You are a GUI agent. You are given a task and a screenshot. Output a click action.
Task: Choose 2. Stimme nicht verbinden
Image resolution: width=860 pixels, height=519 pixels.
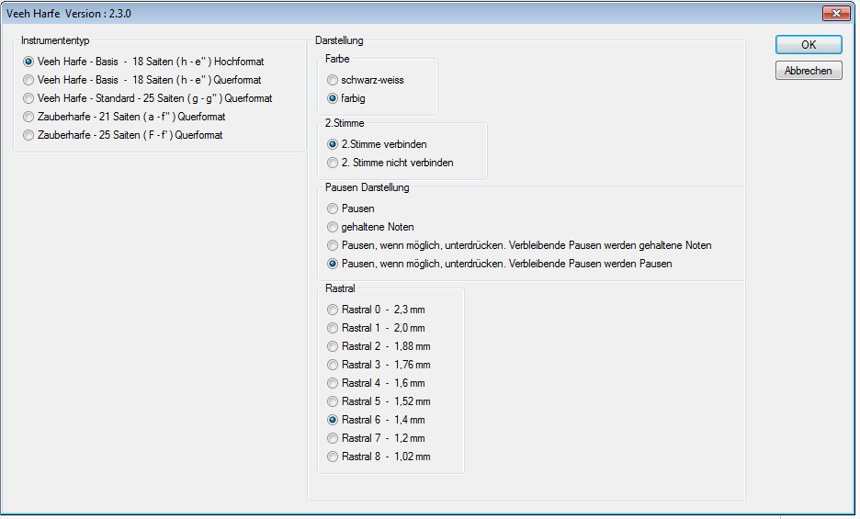click(x=334, y=163)
